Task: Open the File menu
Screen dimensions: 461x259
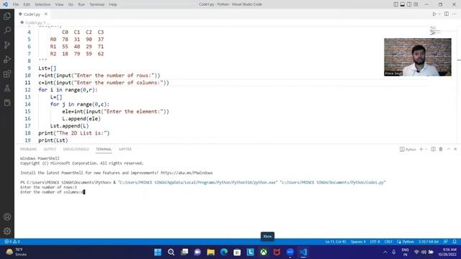Action: [16, 4]
